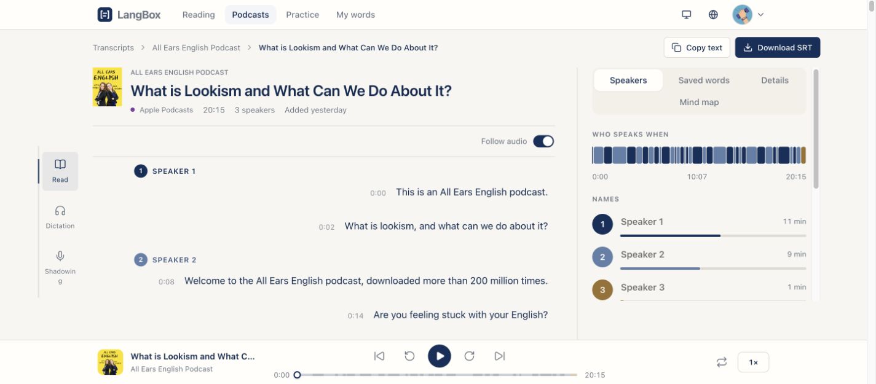Download the SRT file
Viewport: 876px width, 384px height.
pyautogui.click(x=778, y=47)
